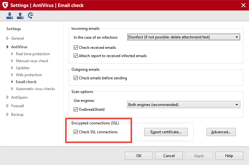Open Real time protection settings
This screenshot has height=165, width=249.
(33, 54)
